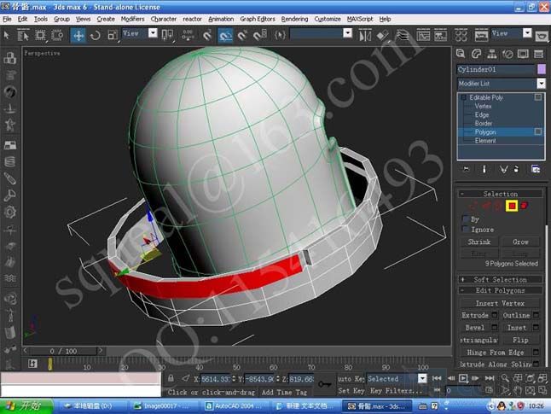
Task: Open the Graph Editors menu
Action: pos(258,19)
